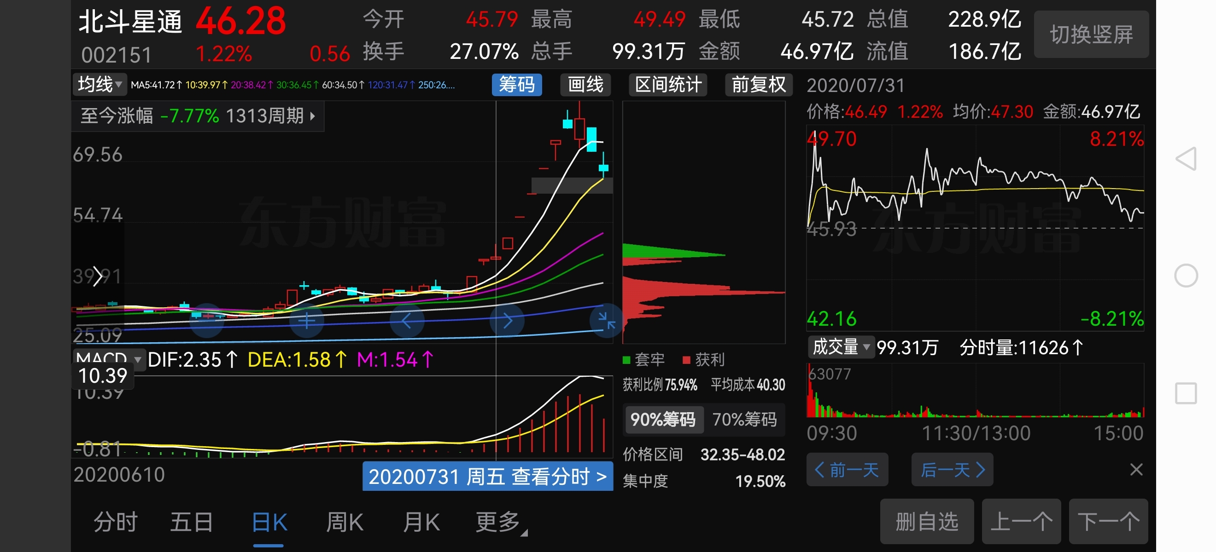Close the intraday panel with X
Viewport: 1216px width, 552px height.
1136,469
